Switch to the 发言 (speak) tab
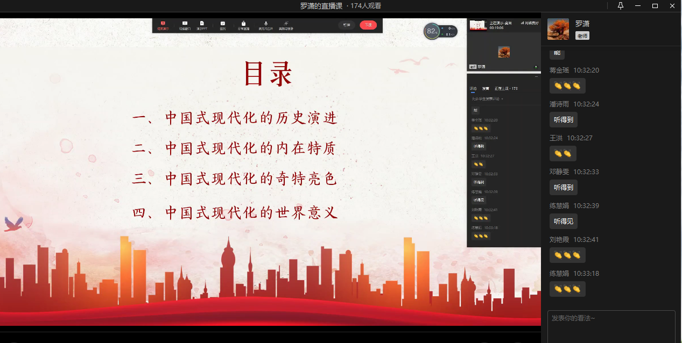 [x=486, y=88]
